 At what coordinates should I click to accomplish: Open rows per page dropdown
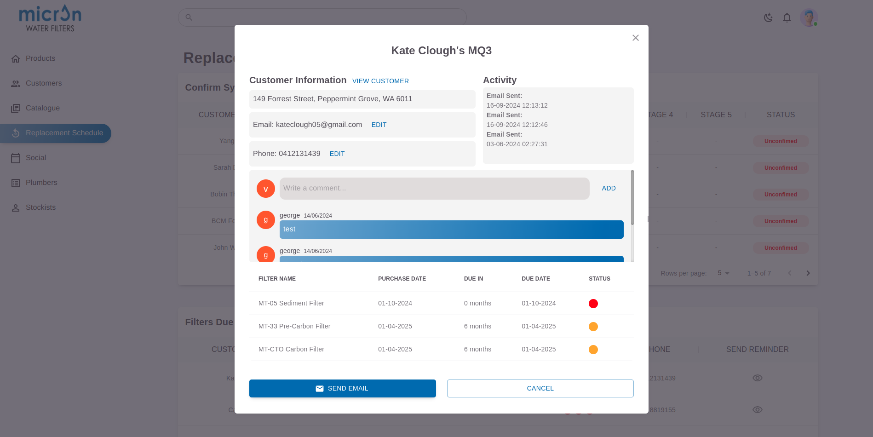tap(724, 273)
